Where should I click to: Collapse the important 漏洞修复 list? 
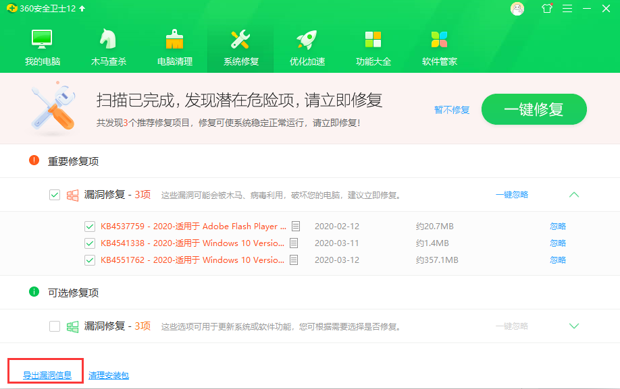tap(574, 194)
